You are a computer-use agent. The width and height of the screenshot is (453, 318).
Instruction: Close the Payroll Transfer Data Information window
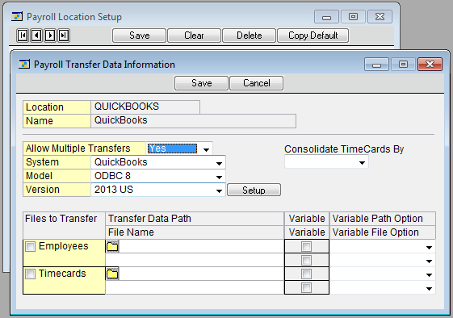tap(430, 64)
